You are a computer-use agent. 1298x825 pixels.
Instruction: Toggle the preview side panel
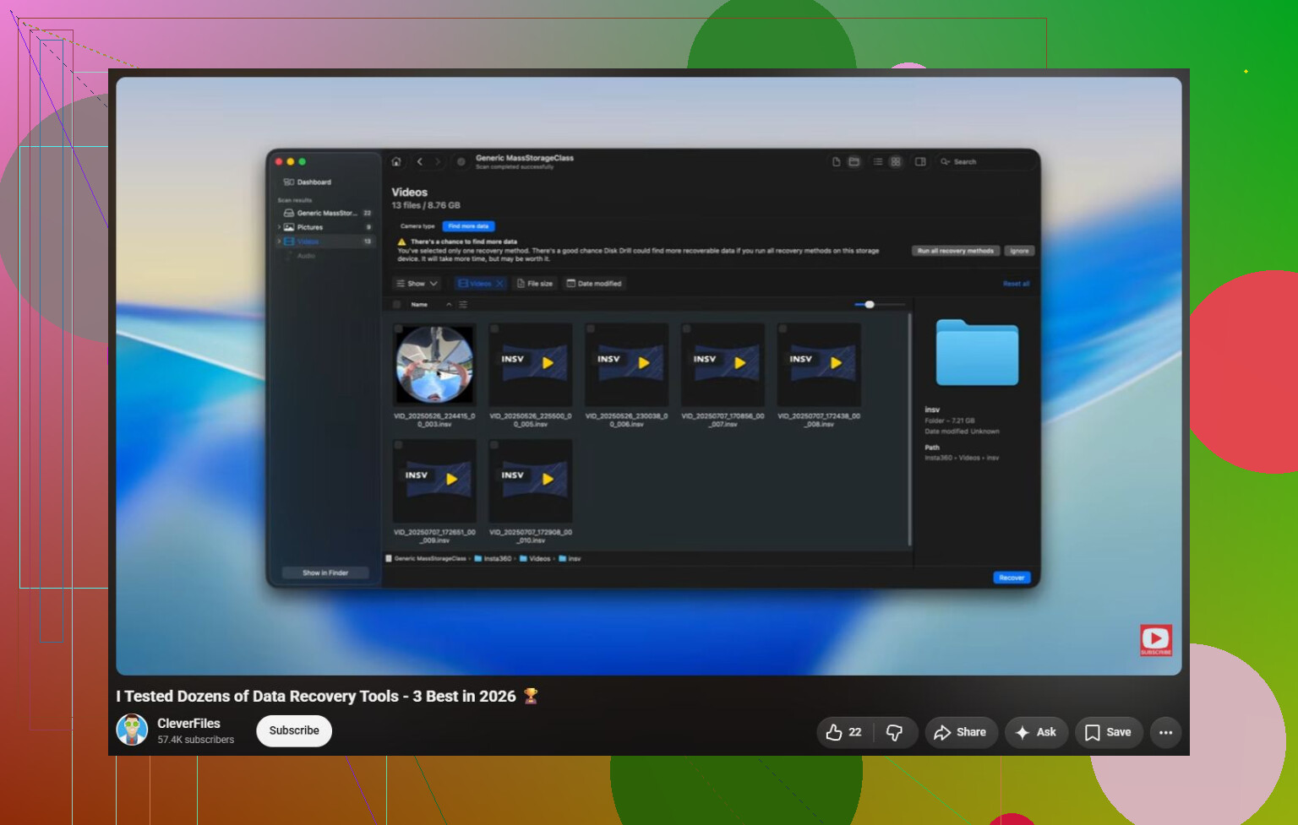click(920, 161)
